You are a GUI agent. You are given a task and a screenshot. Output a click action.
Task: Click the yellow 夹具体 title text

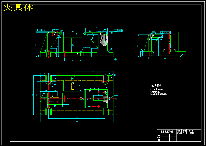click(x=18, y=7)
